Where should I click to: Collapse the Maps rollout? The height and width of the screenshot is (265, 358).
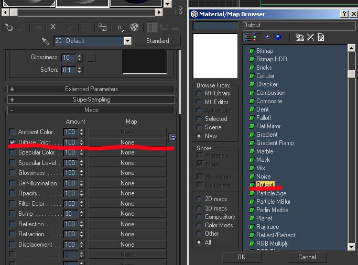pos(91,110)
